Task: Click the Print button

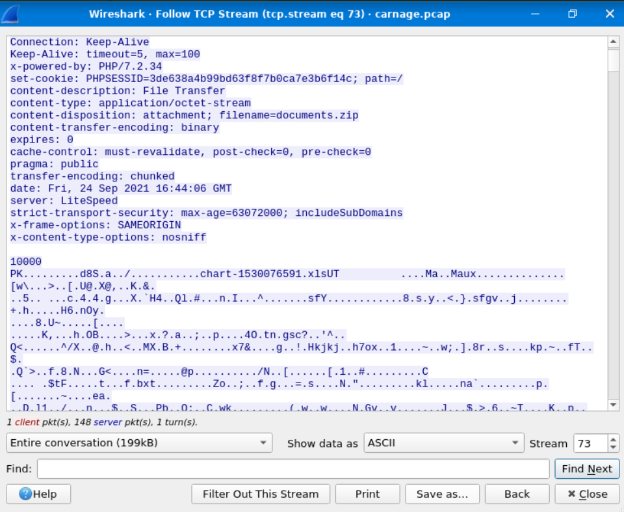Action: coord(367,494)
